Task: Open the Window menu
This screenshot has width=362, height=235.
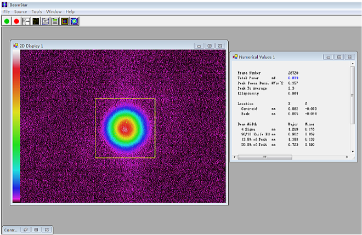Action: 54,12
